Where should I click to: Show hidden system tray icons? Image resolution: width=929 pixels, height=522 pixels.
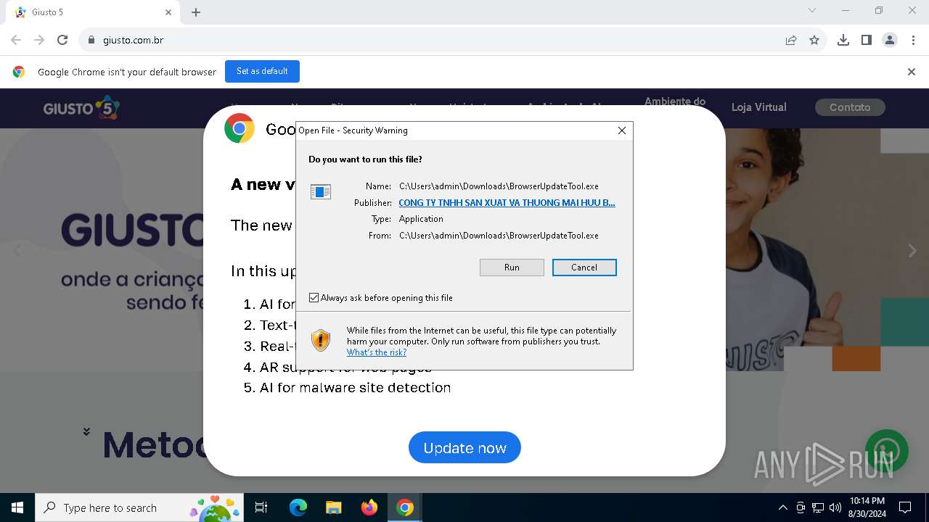782,507
